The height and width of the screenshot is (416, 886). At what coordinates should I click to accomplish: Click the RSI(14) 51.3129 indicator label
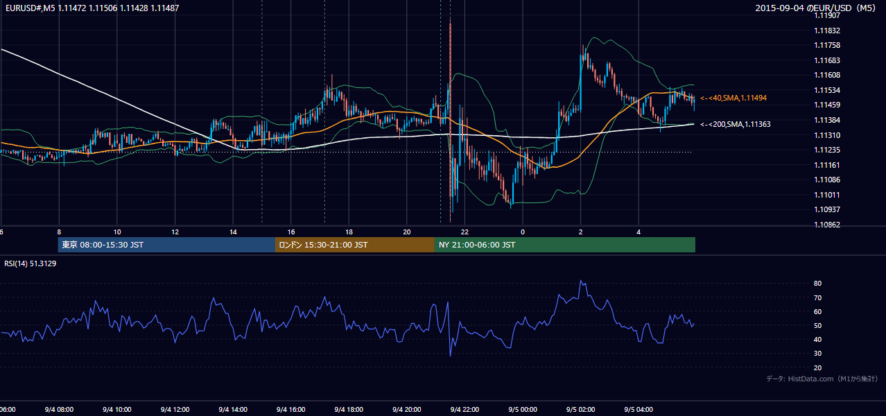tap(31, 263)
